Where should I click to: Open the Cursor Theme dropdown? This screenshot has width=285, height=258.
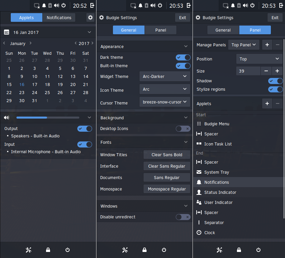[165, 102]
